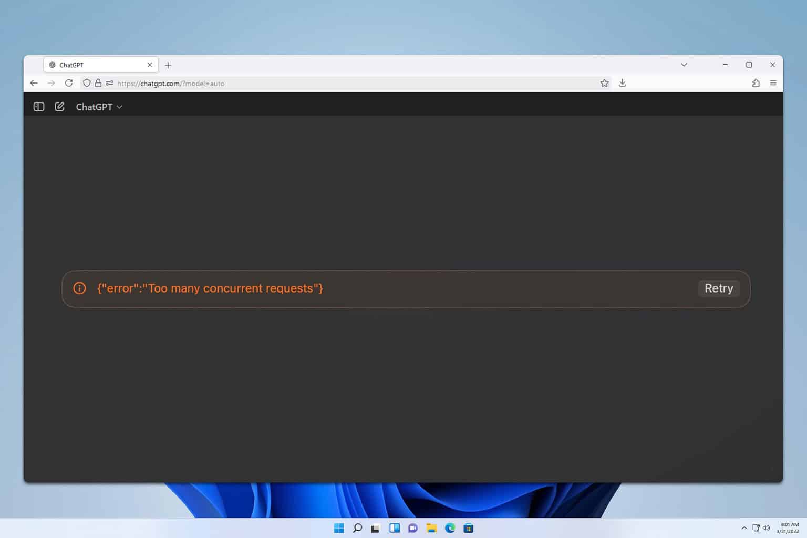The width and height of the screenshot is (807, 538).
Task: Open the Widgets taskbar icon
Action: 395,528
